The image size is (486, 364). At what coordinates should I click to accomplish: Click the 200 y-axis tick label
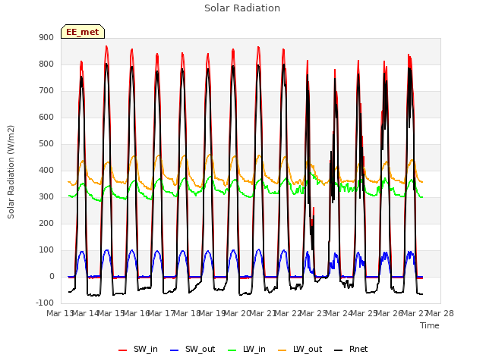pos(46,223)
